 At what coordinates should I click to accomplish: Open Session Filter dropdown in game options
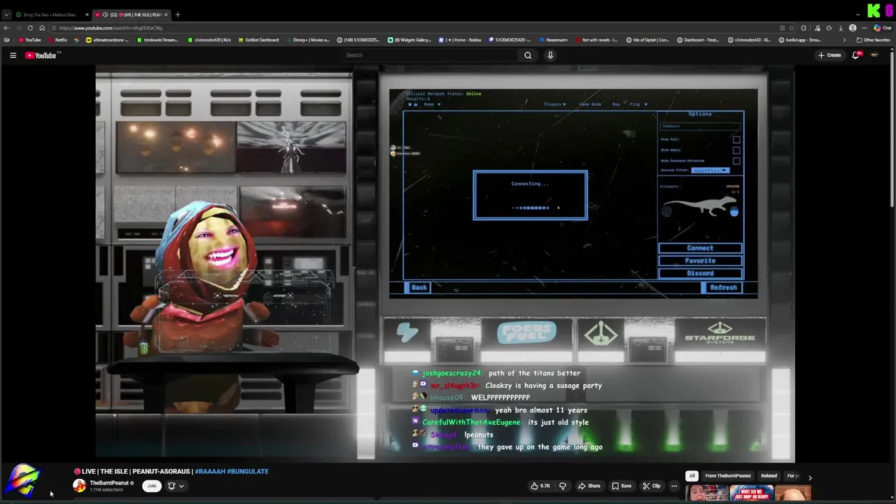coord(710,170)
